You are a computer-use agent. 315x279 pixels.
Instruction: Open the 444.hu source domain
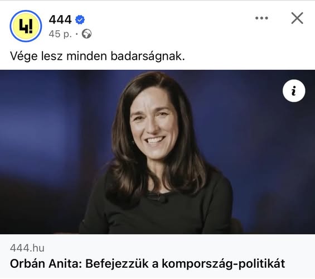tap(27, 248)
